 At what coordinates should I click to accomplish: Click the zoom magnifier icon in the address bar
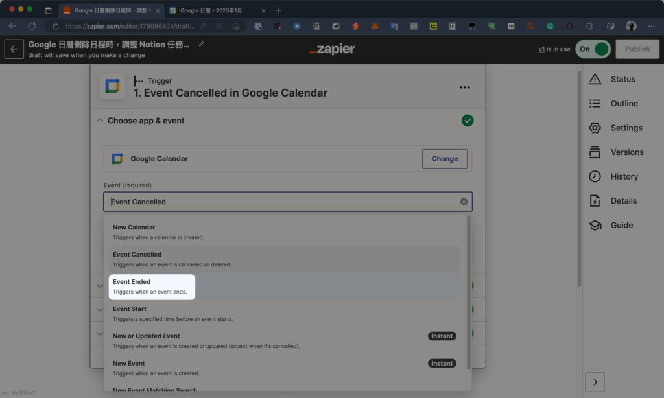(219, 26)
